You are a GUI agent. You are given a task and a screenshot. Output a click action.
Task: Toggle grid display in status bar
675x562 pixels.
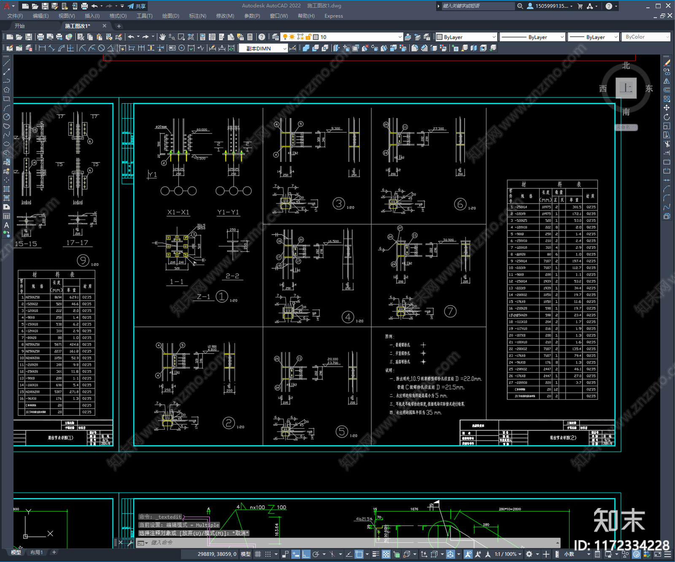pyautogui.click(x=258, y=554)
